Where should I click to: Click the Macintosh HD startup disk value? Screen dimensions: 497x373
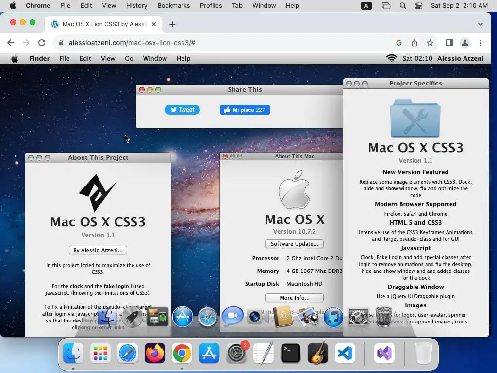coord(304,284)
